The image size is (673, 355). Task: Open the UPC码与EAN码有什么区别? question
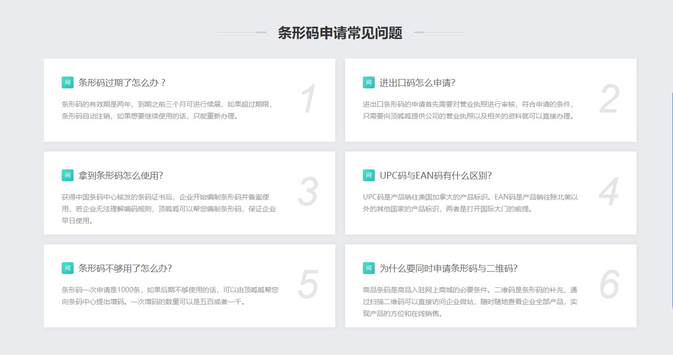(x=435, y=175)
